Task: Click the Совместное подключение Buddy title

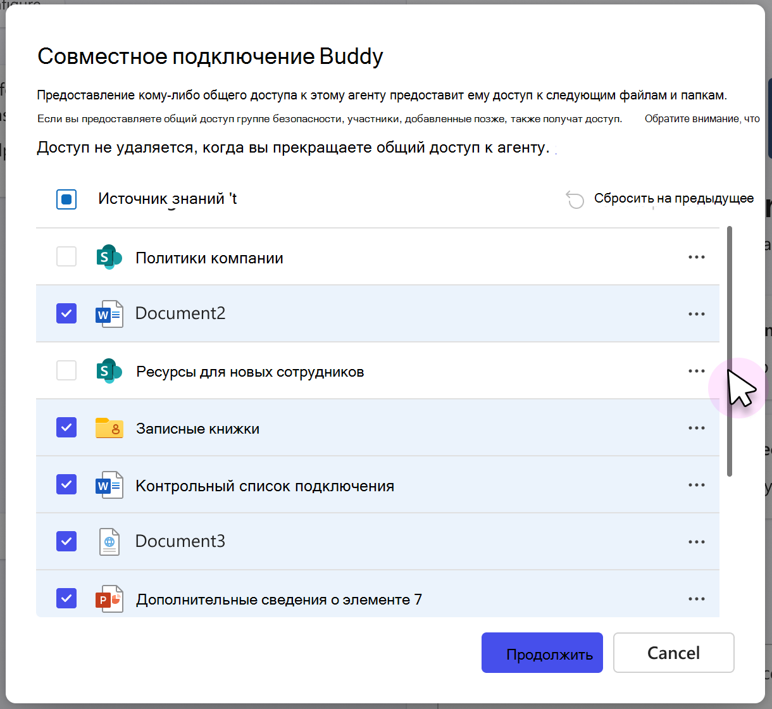Action: (x=210, y=57)
